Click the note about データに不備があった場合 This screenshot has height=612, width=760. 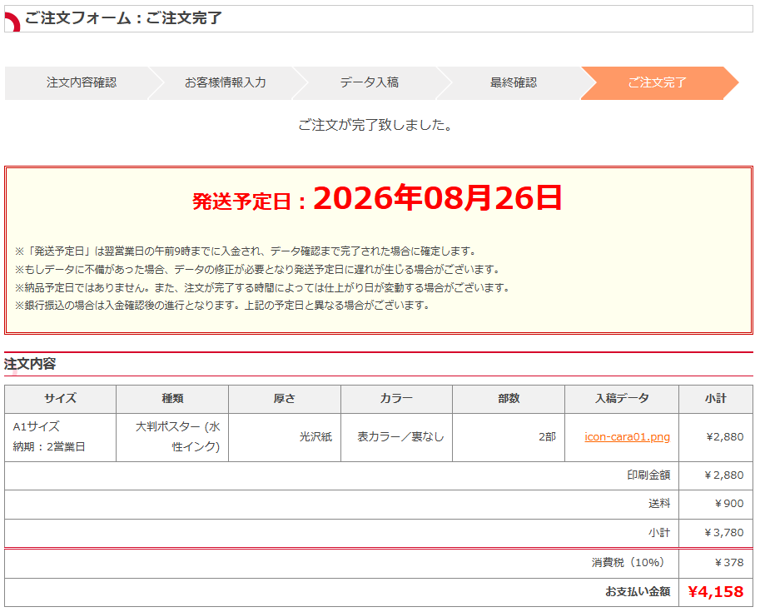(x=258, y=269)
